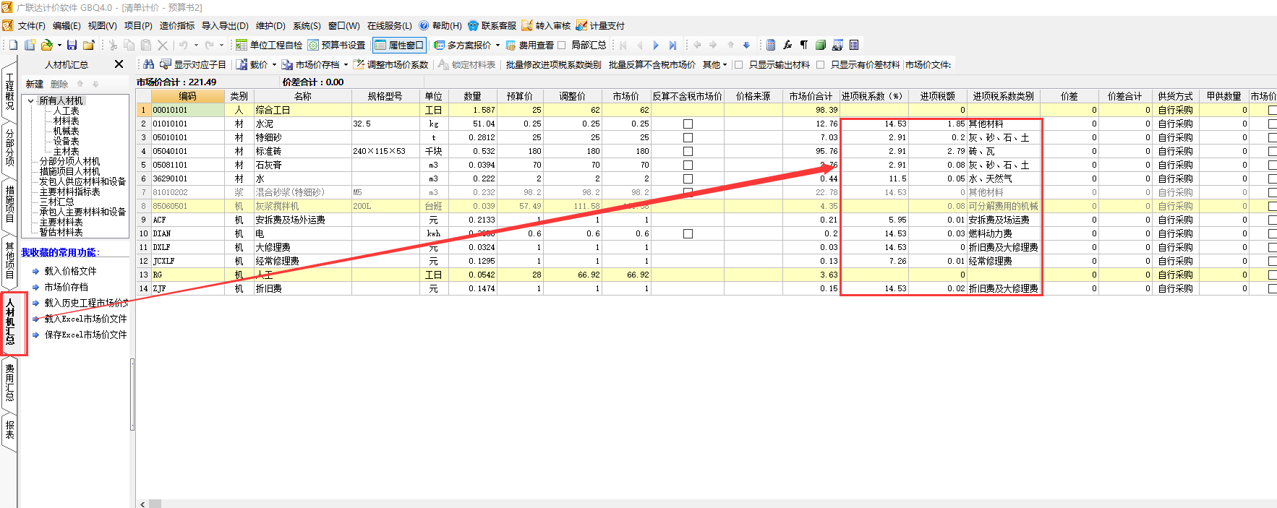Click 市场价存档 toolbar icon
Screen dimensions: 1277x508
287,64
